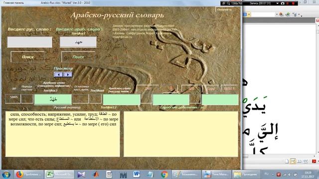Click the RESET button
Screen dimensions: 319x179
pos(229,89)
